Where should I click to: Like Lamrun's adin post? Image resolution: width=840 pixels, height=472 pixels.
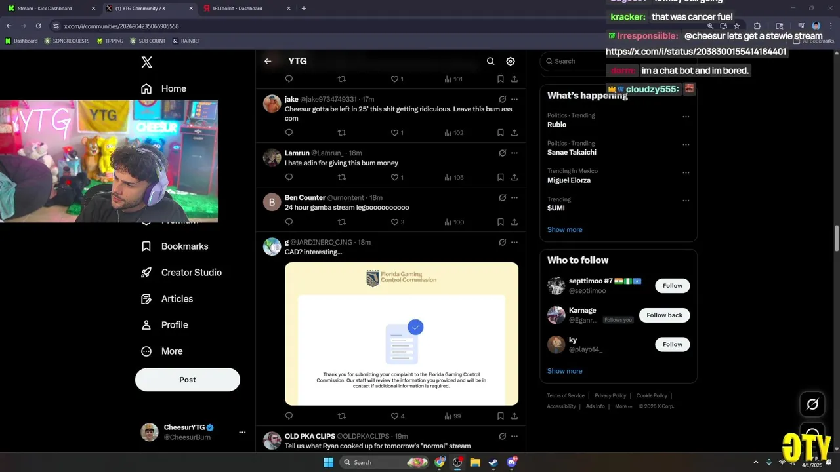click(395, 177)
